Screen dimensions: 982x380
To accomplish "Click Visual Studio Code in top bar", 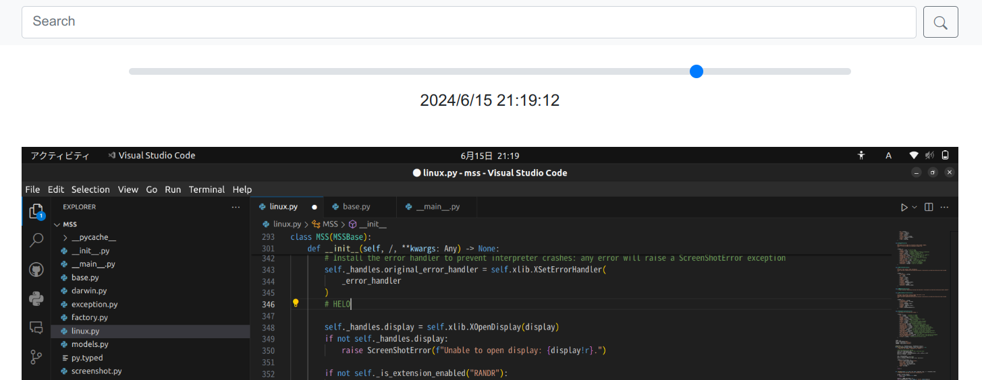I will click(151, 156).
